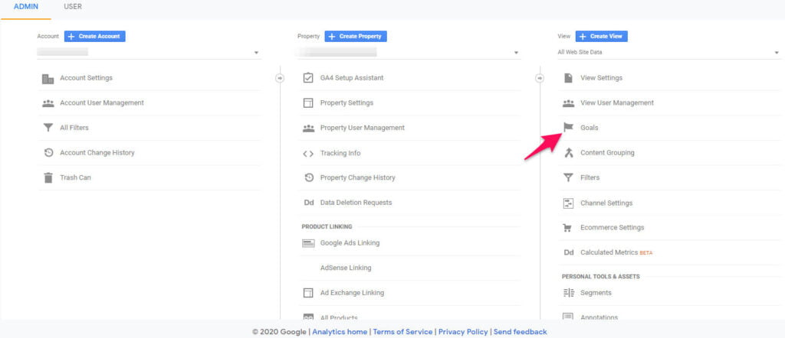Image resolution: width=785 pixels, height=338 pixels.
Task: Click the Property Change History clock icon
Action: pyautogui.click(x=308, y=177)
